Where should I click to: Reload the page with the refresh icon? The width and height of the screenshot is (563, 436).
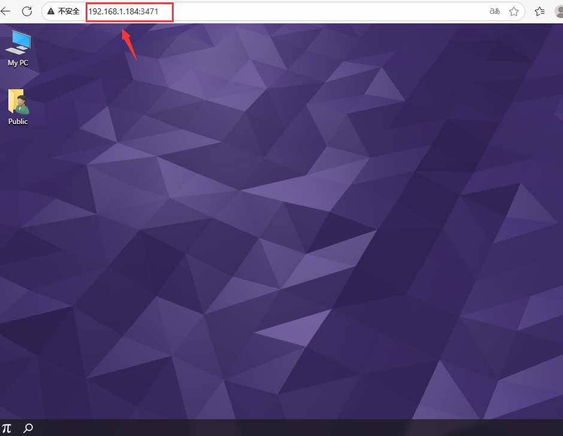coord(27,11)
